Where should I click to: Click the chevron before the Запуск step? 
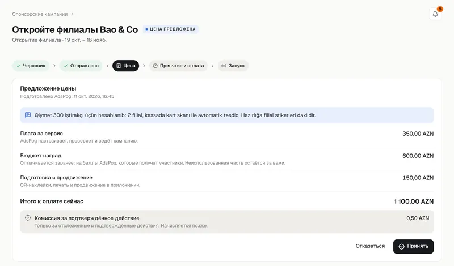[212, 66]
